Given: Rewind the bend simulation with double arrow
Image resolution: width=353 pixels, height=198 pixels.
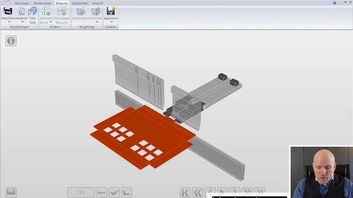Looking at the screenshot, I should (197, 193).
